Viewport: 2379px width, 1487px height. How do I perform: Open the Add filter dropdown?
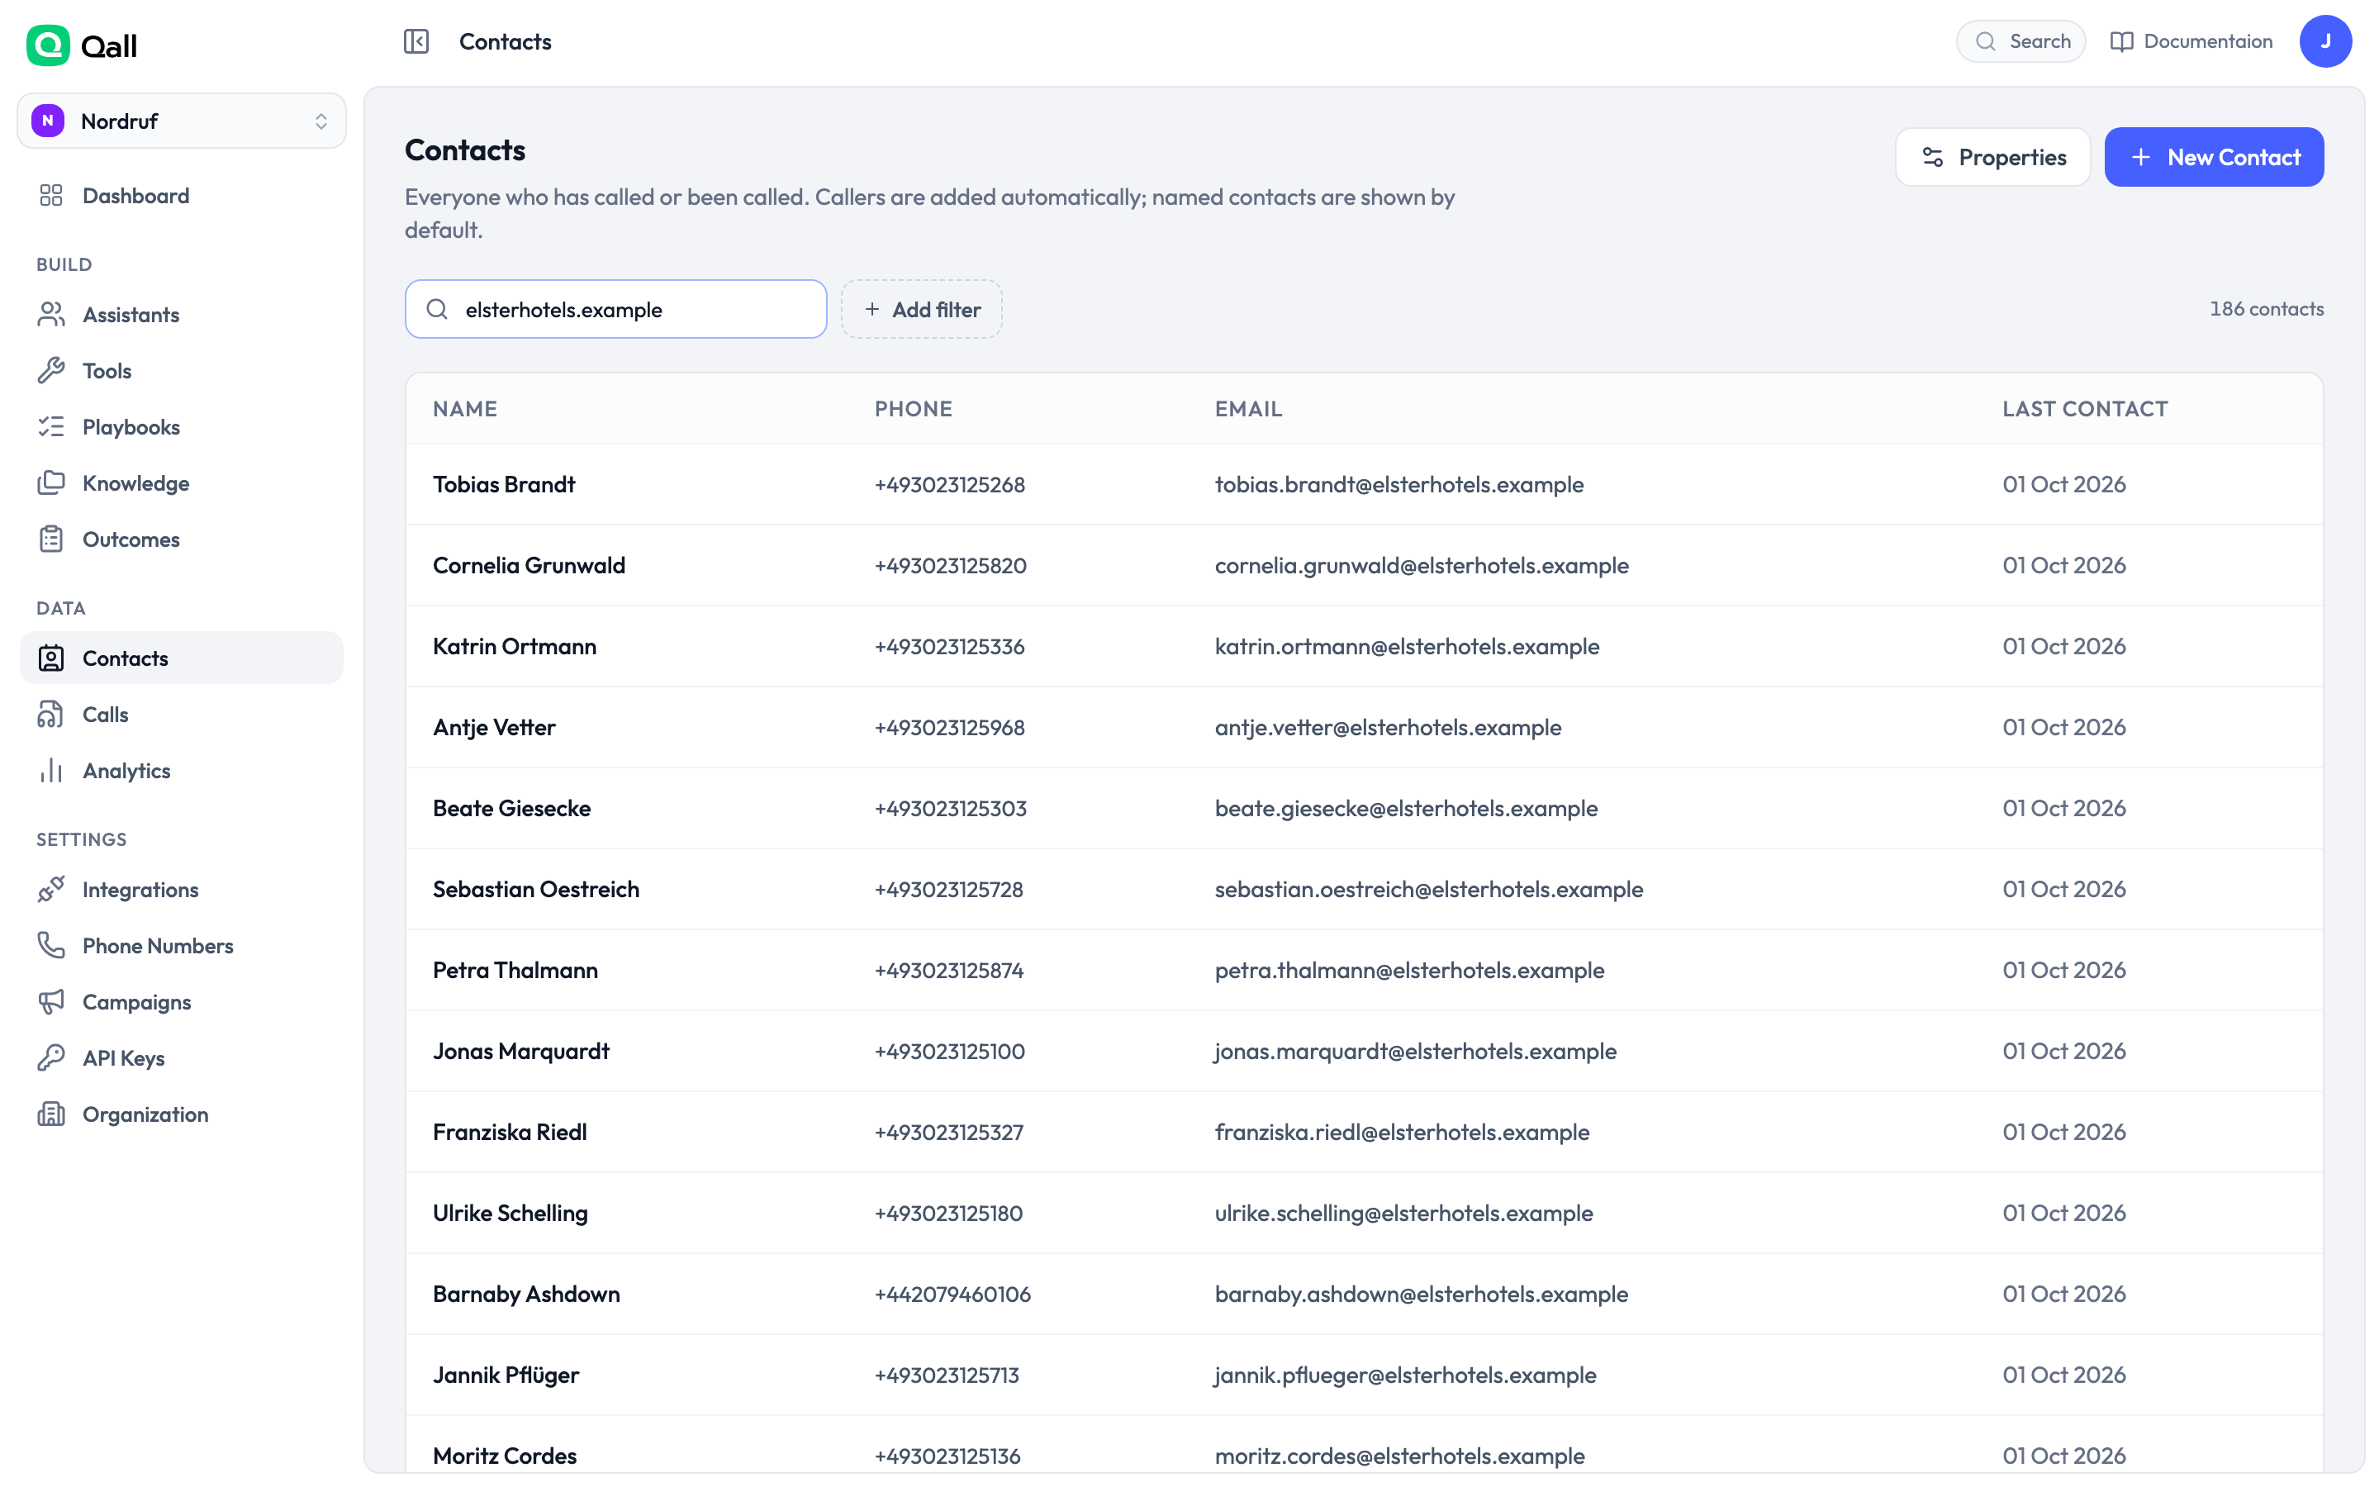coord(921,309)
